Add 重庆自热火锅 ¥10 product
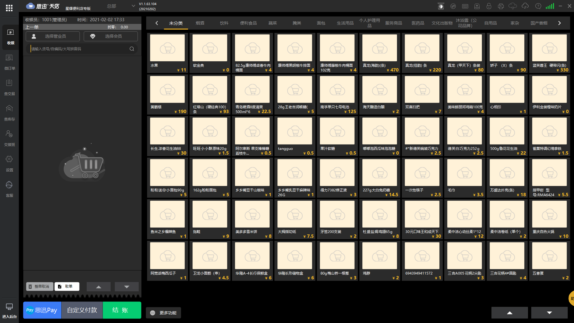Viewport: 574px width, 323px height. tap(549, 219)
